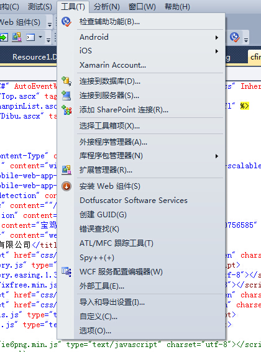The image size is (261, 352).
Task: Click the accessibility checker icon in the menu
Action: point(66,22)
